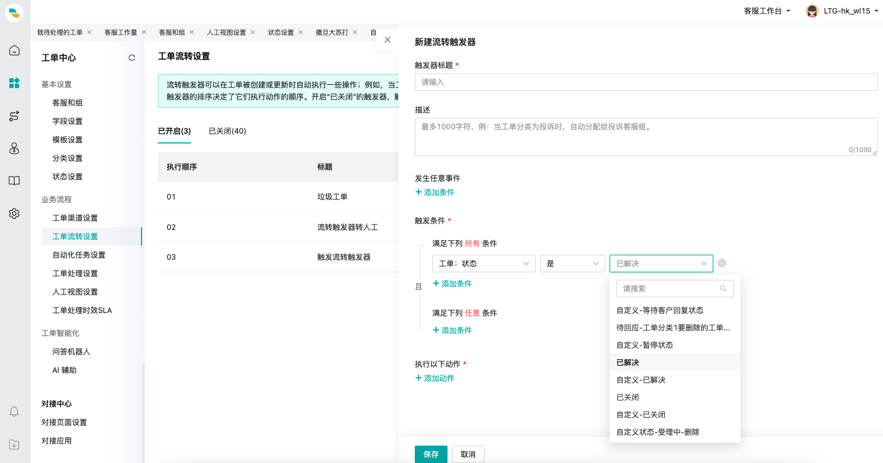Image resolution: width=883 pixels, height=463 pixels.
Task: Choose 自定义状态-受理中-删除 option
Action: tap(675, 432)
